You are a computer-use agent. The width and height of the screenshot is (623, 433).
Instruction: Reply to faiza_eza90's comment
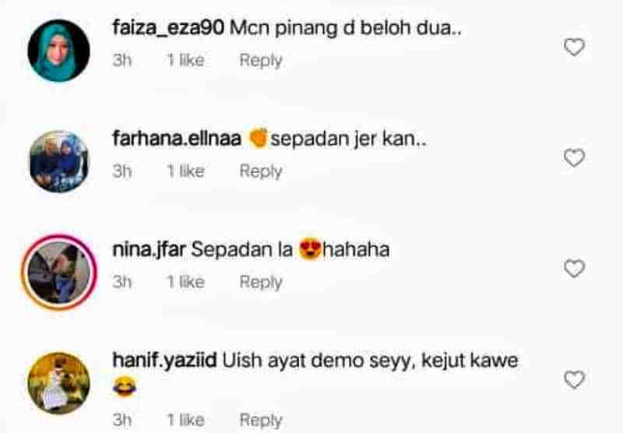(x=261, y=61)
